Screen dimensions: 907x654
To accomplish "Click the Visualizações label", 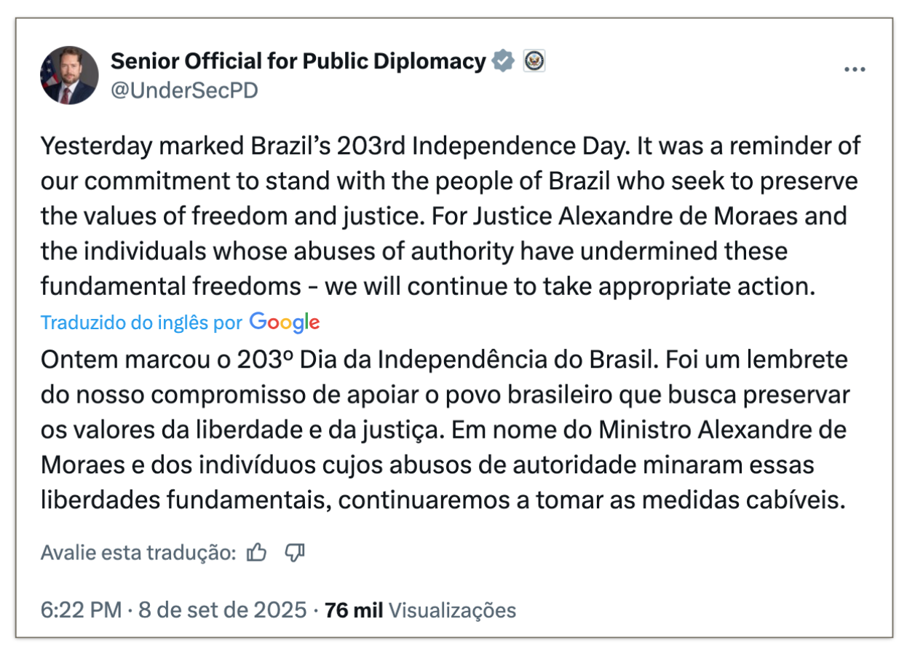I will click(452, 610).
